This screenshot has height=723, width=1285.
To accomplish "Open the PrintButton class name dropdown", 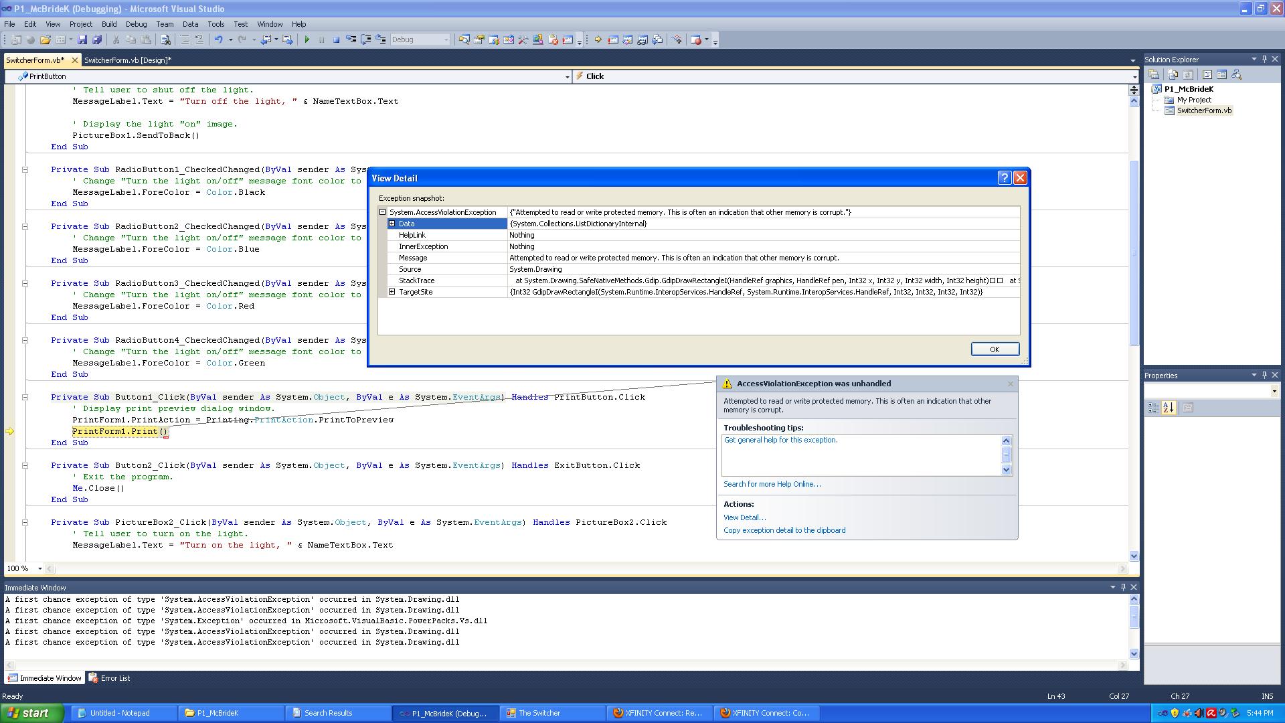I will [x=567, y=76].
